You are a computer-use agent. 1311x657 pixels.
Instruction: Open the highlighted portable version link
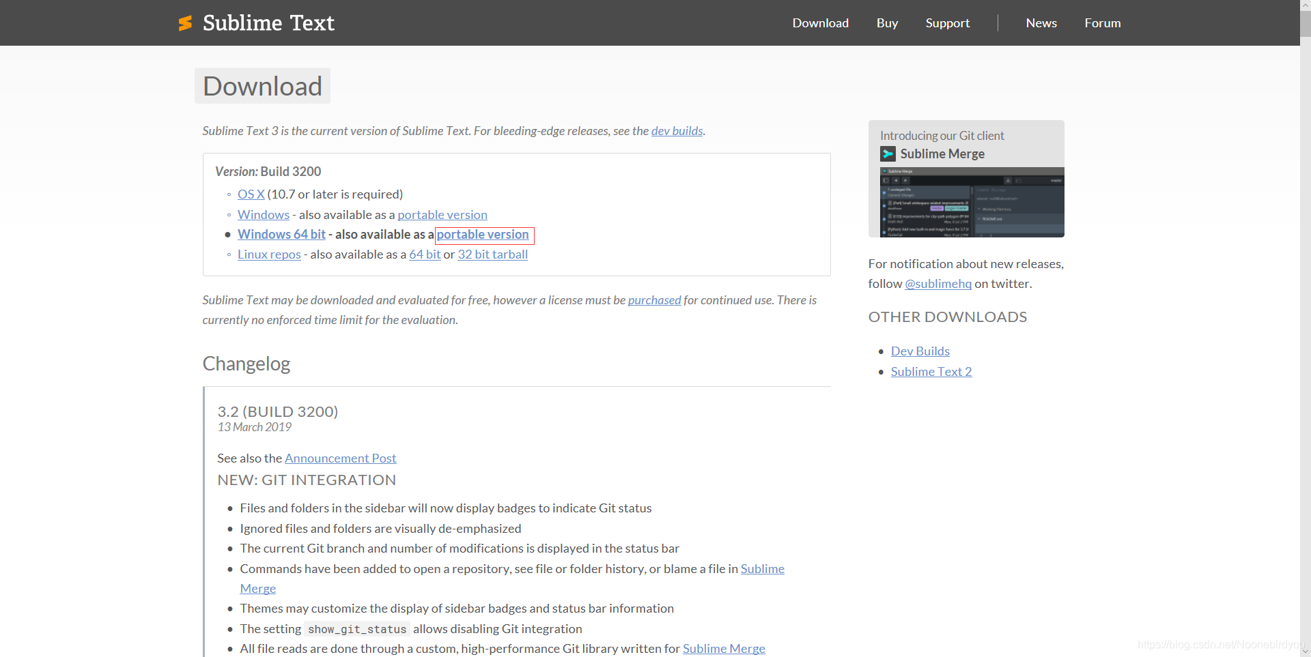[483, 235]
